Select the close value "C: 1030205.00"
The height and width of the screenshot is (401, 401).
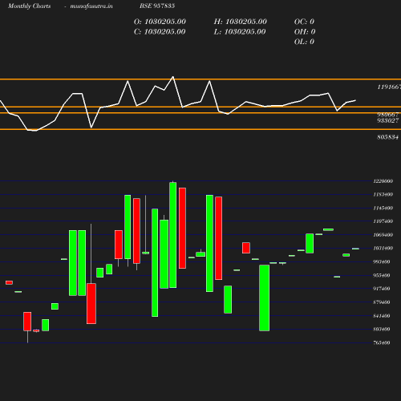160,32
